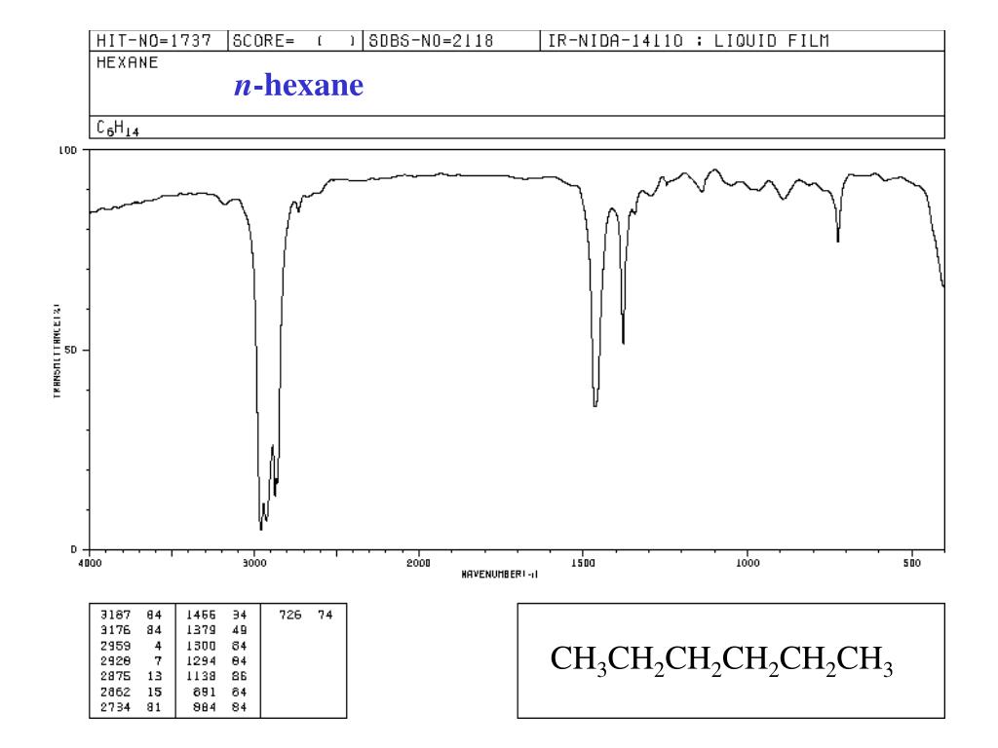Click the transmittance value 34 beside 1466
This screenshot has height=748, width=998.
[240, 616]
